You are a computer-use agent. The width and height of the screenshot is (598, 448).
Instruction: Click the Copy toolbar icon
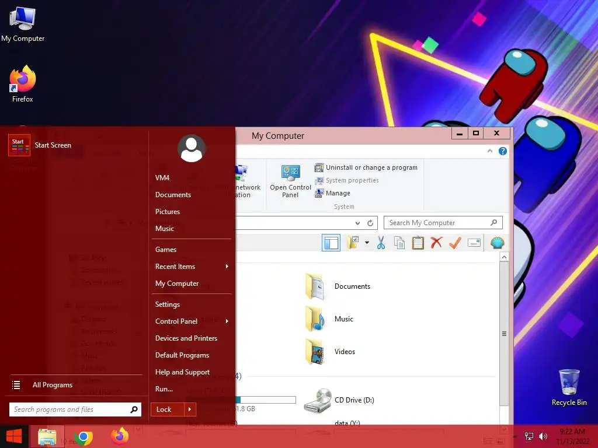399,243
